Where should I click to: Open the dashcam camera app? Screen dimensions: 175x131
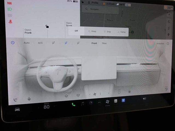[x=91, y=103]
